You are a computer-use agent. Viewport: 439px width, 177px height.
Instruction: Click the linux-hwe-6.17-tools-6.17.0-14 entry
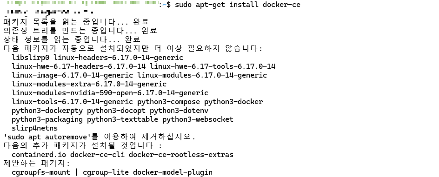[213, 66]
